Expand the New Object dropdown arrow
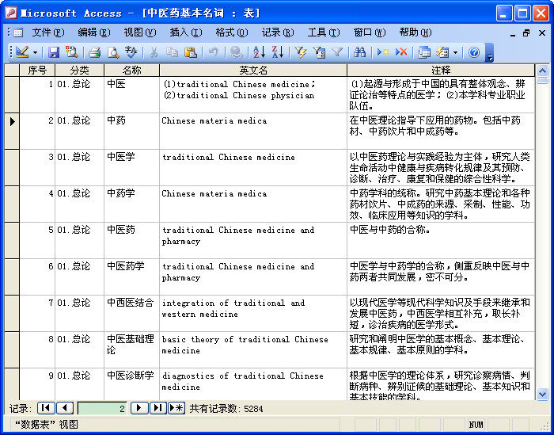This screenshot has width=554, height=435. [x=455, y=52]
